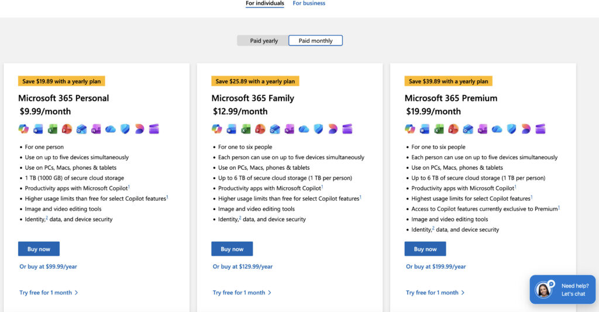The height and width of the screenshot is (312, 599).
Task: Click the Designer icon in the Personal plan
Action: [139, 129]
